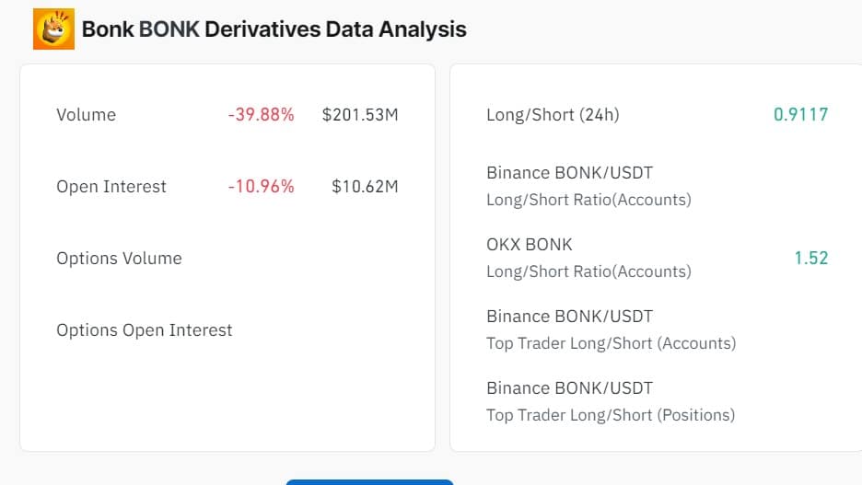Viewport: 862px width, 485px height.
Task: Select the Open Interest label
Action: pos(111,187)
